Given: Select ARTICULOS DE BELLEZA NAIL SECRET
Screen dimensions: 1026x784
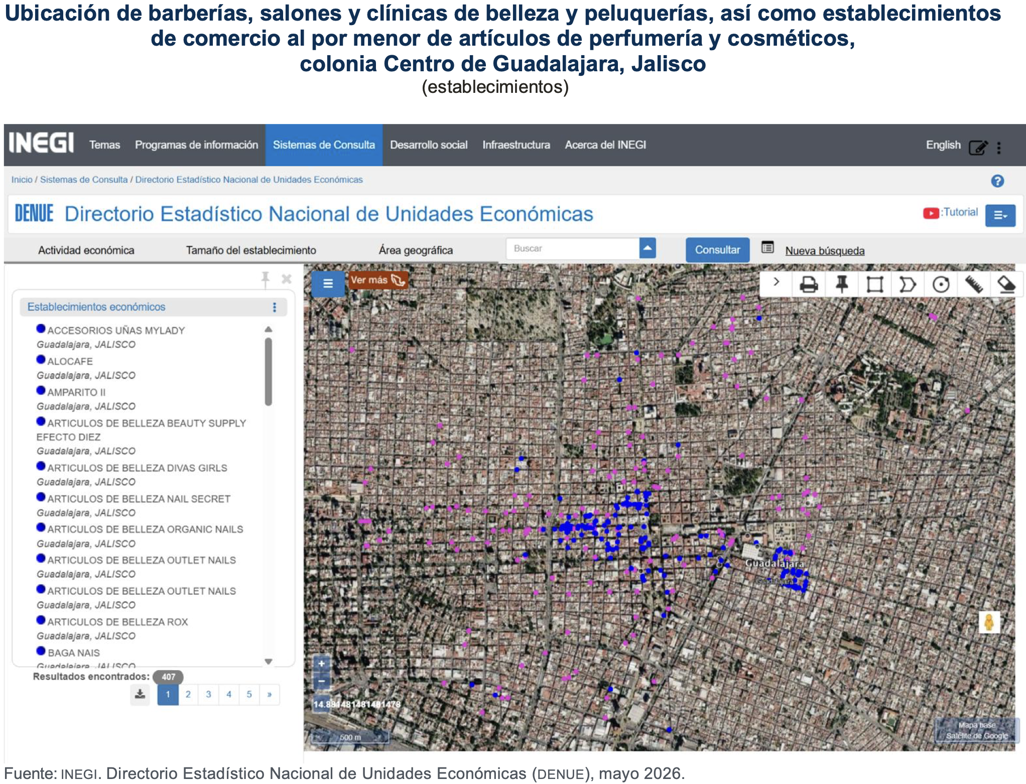Looking at the screenshot, I should (x=139, y=499).
